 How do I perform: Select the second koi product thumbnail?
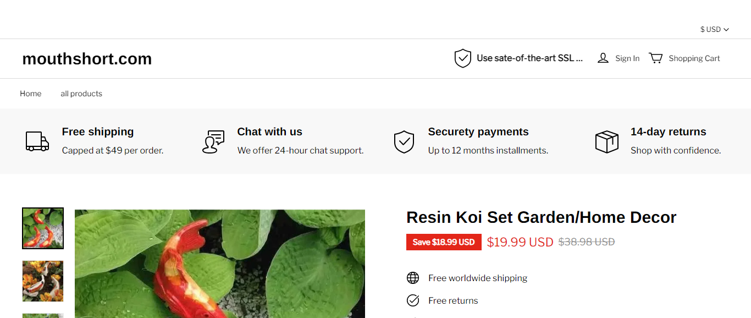pyautogui.click(x=43, y=281)
